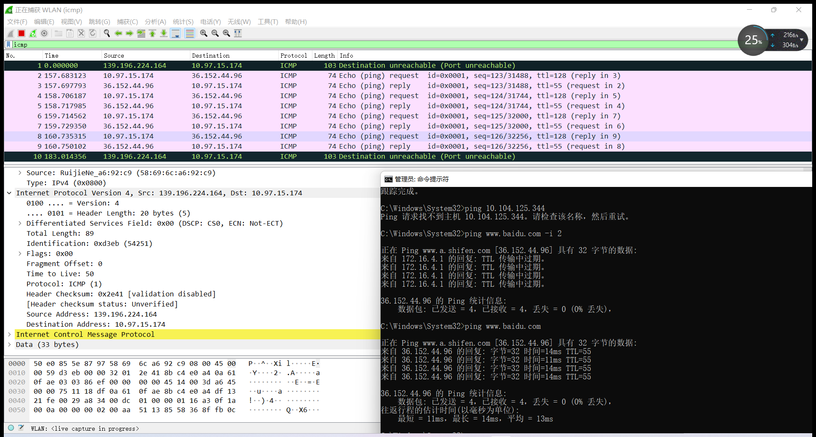Toggle auto-scroll during live capture

click(176, 33)
